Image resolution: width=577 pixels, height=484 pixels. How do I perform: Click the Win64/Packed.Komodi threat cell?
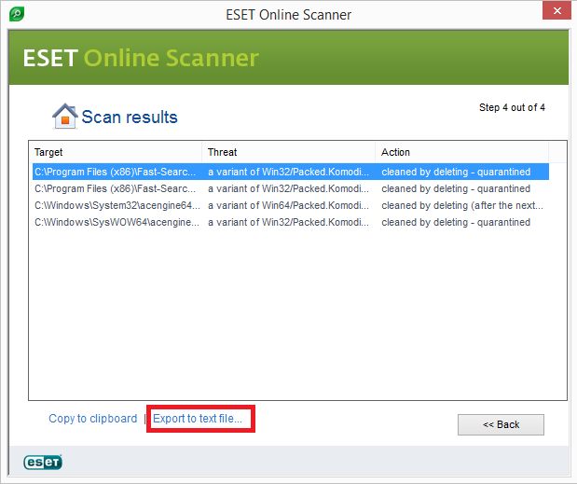(x=288, y=205)
